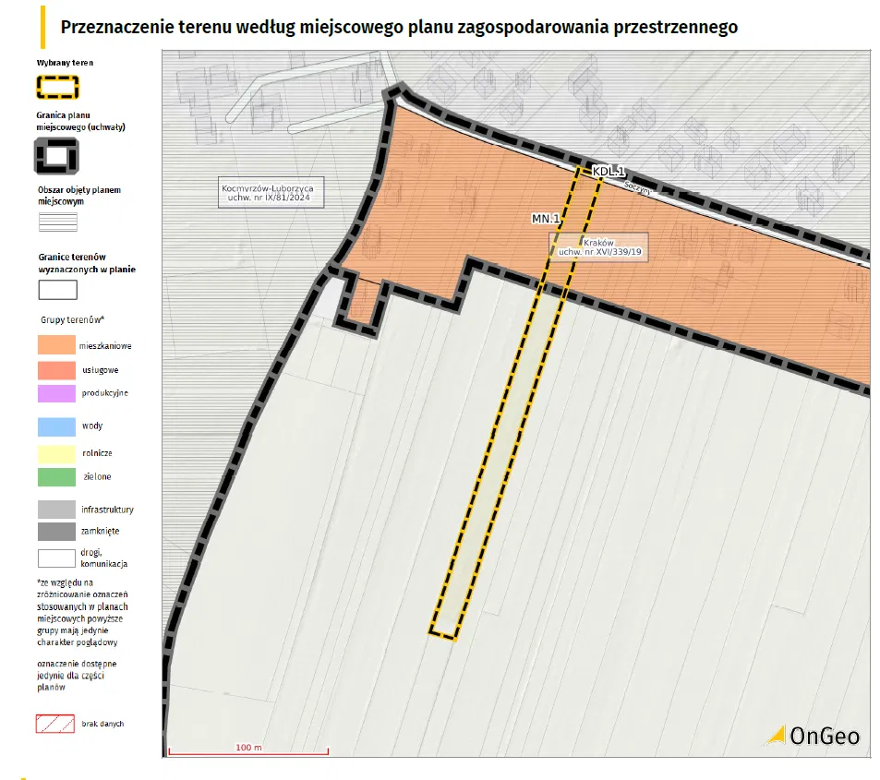Click the 'rolnicze' yellow color swatch
This screenshot has height=780, width=880.
tap(57, 453)
